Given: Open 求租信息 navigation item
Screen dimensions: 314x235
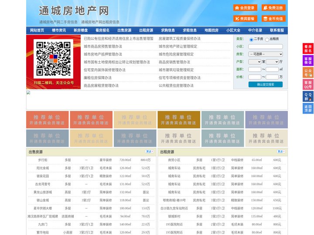Looking at the screenshot, I should tap(190, 30).
